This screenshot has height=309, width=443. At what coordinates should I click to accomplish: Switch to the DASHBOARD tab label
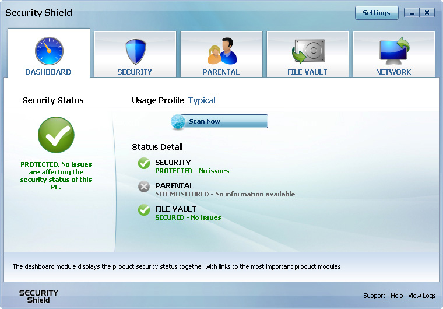(x=48, y=72)
